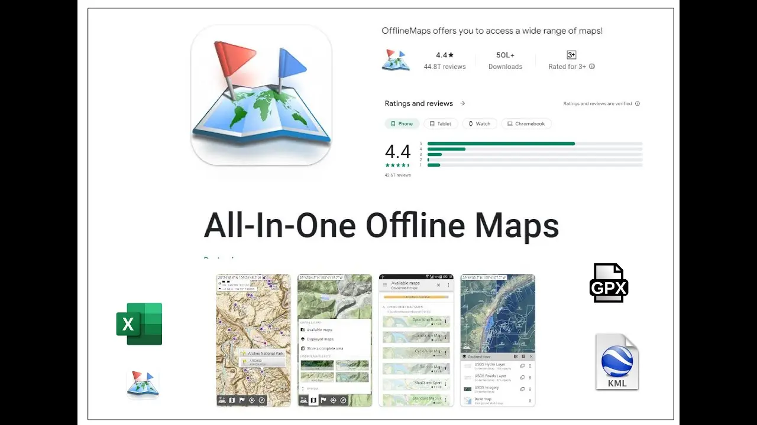Viewport: 757px width, 425px height.
Task: Open the green Excel logo icon
Action: [140, 323]
